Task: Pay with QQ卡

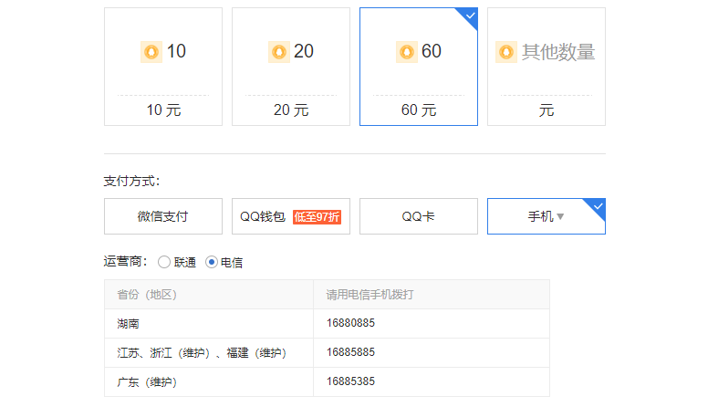Action: pos(419,216)
